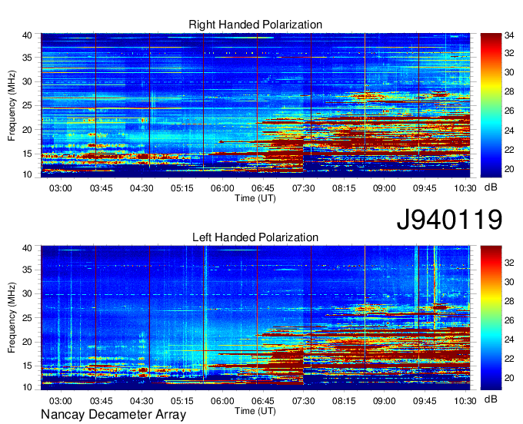Screen dimensions: 523x424
Task: Select the J940119 observation label
Action: pos(449,220)
